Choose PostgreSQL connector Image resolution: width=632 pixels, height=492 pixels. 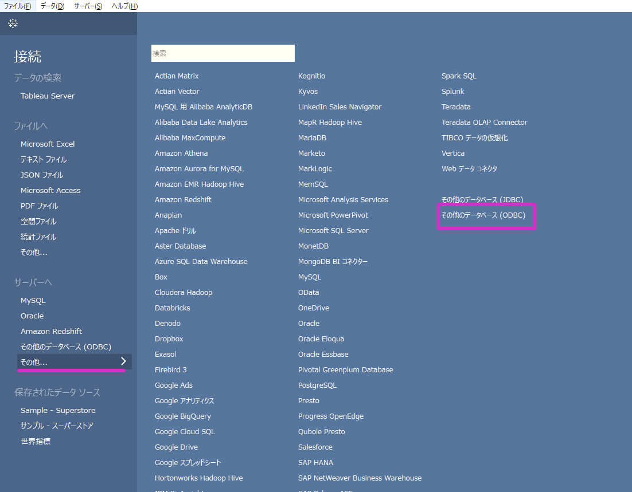[317, 385]
